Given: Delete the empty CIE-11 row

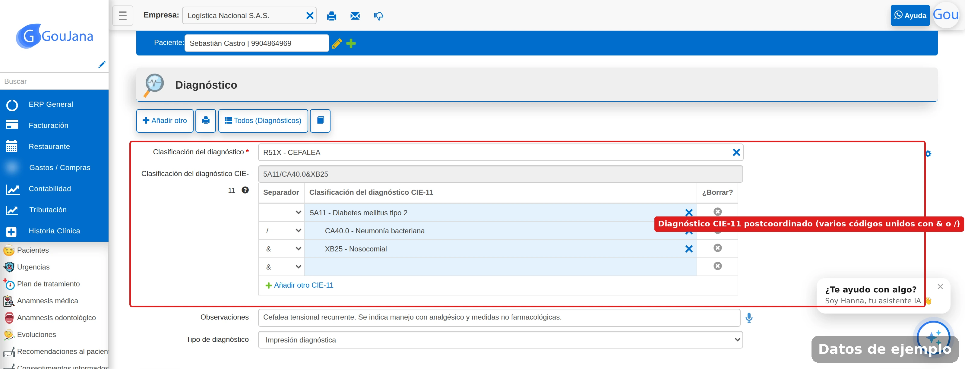Looking at the screenshot, I should point(717,266).
